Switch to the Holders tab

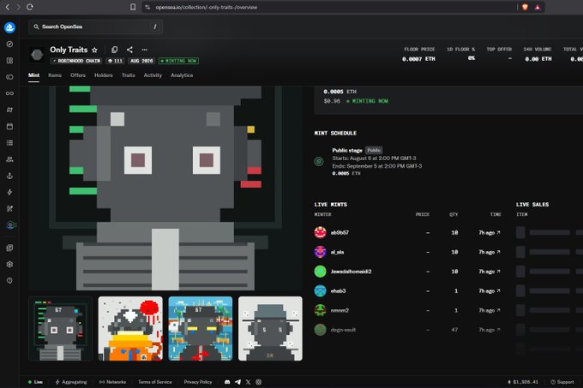[x=104, y=75]
